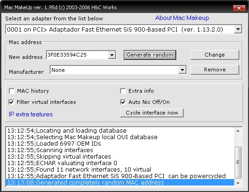
Task: Enable the MAC history checkbox
Action: point(12,91)
